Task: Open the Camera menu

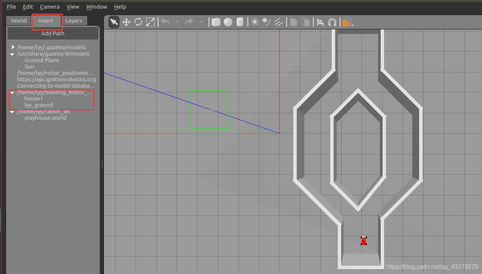Action: pos(50,7)
